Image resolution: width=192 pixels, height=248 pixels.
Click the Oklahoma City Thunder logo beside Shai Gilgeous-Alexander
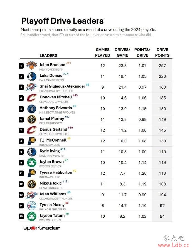pos(31,87)
